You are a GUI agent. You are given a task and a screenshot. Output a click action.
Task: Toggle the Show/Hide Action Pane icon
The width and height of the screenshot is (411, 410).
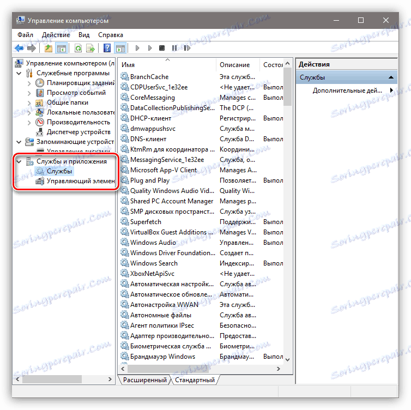pos(120,48)
